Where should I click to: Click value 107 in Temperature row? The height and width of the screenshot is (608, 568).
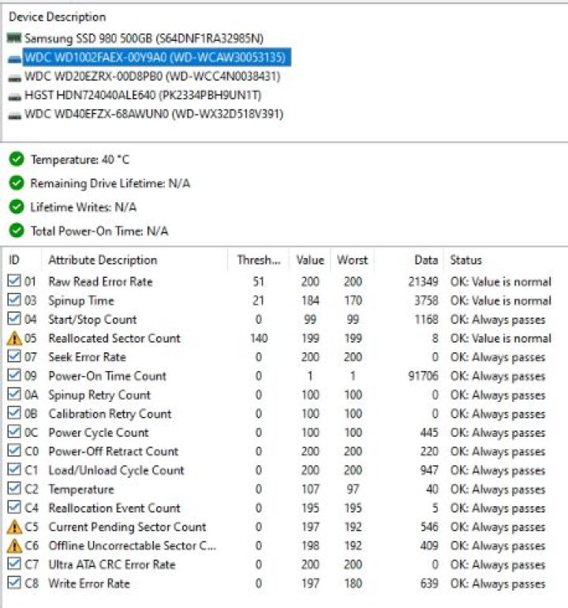click(310, 489)
